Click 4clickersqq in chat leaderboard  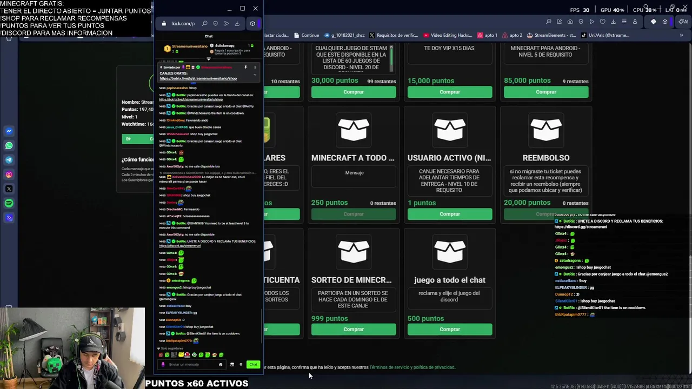(x=224, y=46)
